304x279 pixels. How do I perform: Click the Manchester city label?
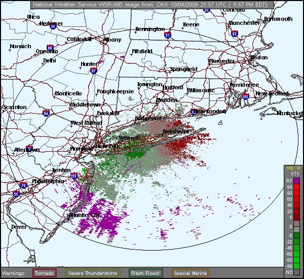tap(244, 23)
